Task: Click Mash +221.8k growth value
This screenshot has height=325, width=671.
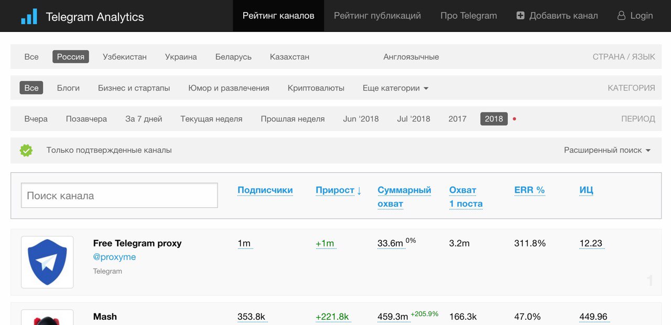Action: tap(332, 317)
